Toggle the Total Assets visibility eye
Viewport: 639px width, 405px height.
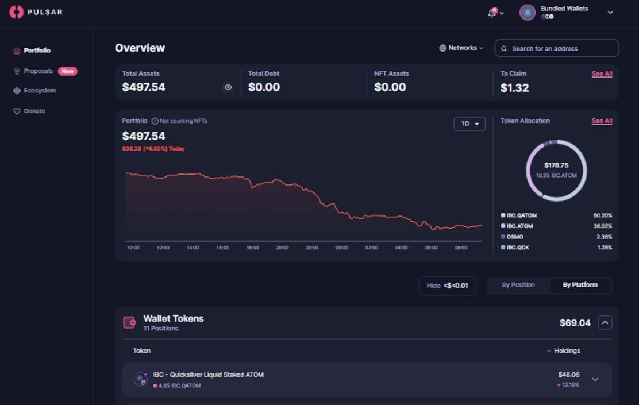tap(228, 87)
